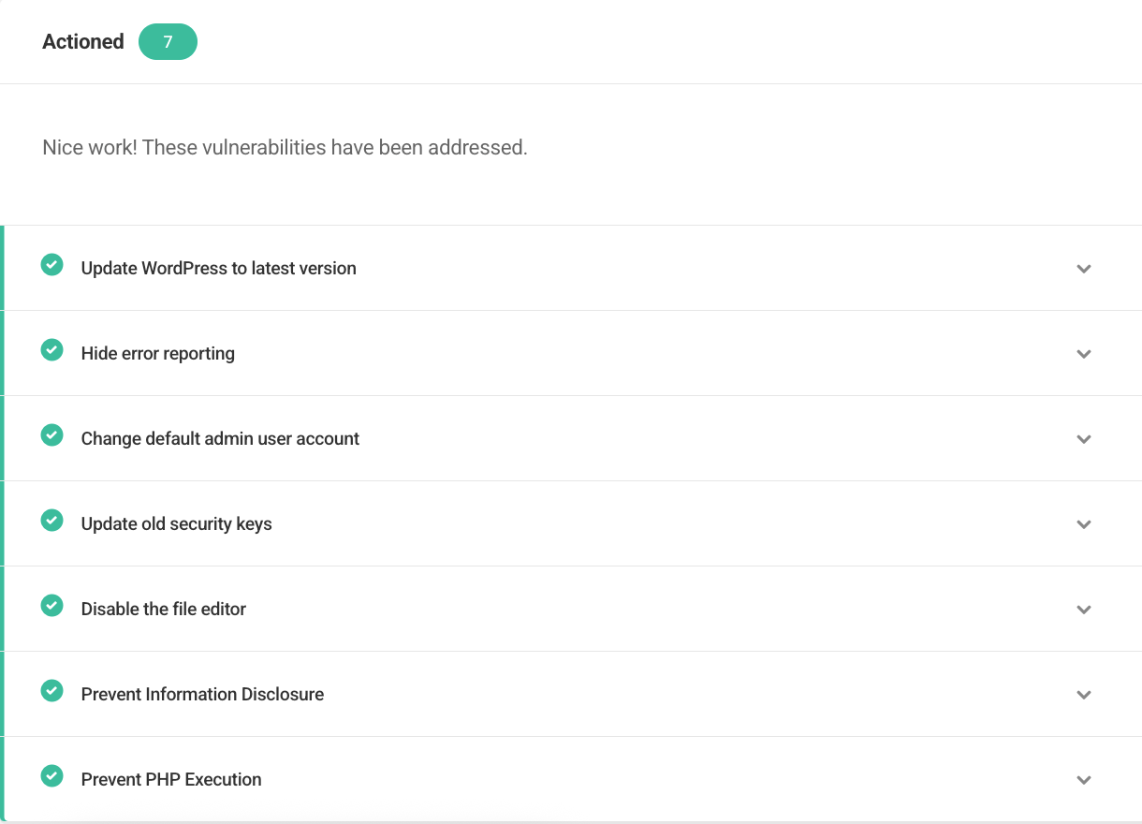Click the green check beside Update old security keys

pos(52,521)
